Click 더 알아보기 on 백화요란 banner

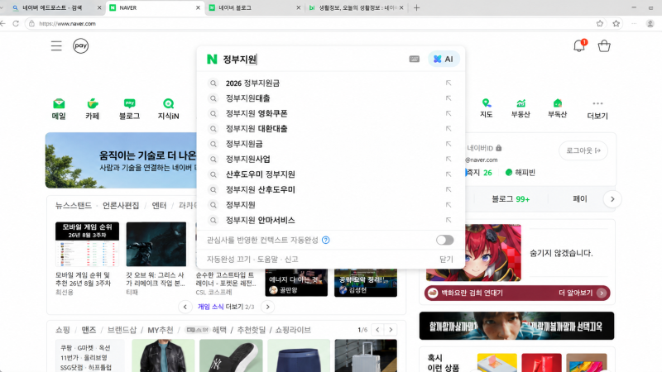point(583,293)
